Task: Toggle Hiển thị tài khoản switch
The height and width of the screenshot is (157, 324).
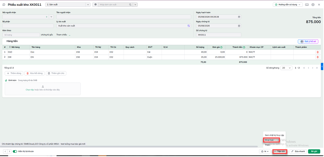Action: click(15, 151)
